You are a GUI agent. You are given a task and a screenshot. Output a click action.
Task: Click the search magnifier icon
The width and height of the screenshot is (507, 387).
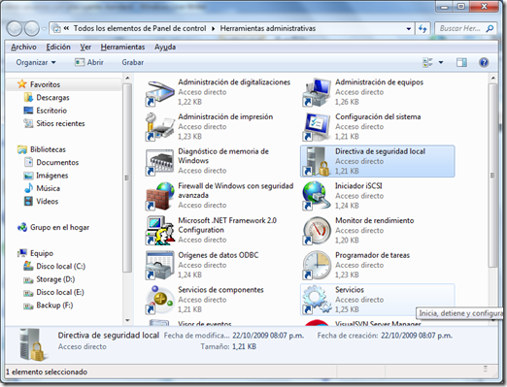pos(490,28)
